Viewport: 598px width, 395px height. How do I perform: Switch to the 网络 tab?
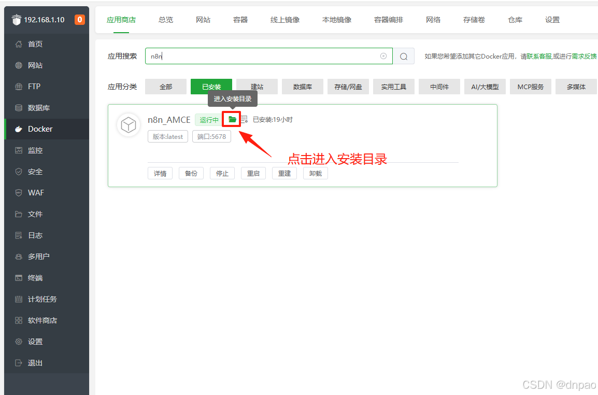pos(433,20)
